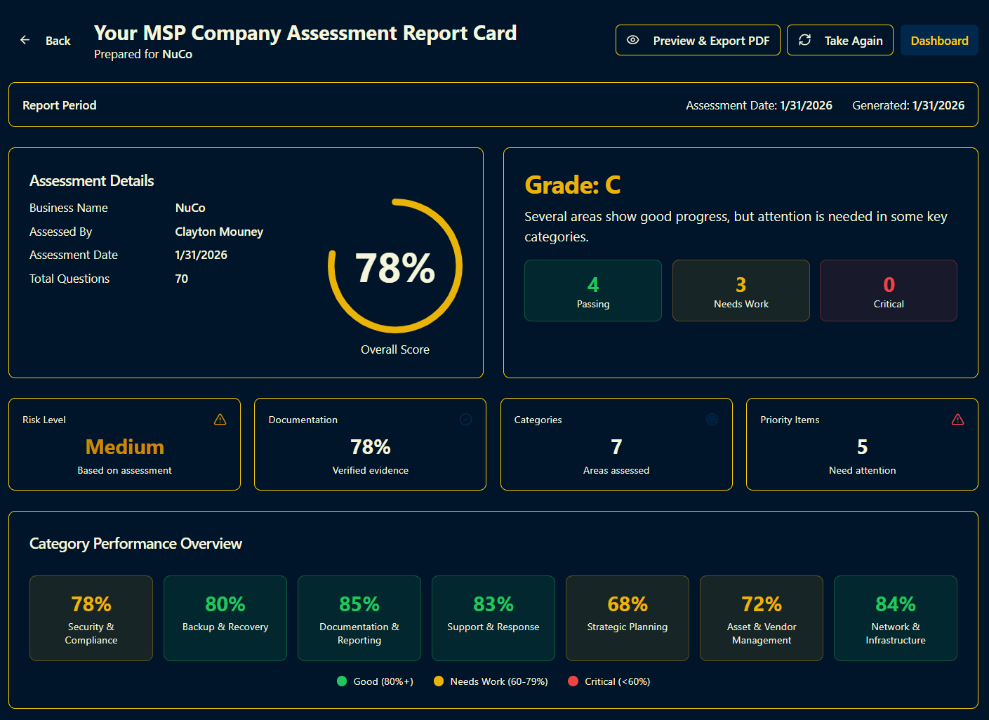Click the Prepared for NuCo subtitle
989x720 pixels.
tap(143, 54)
